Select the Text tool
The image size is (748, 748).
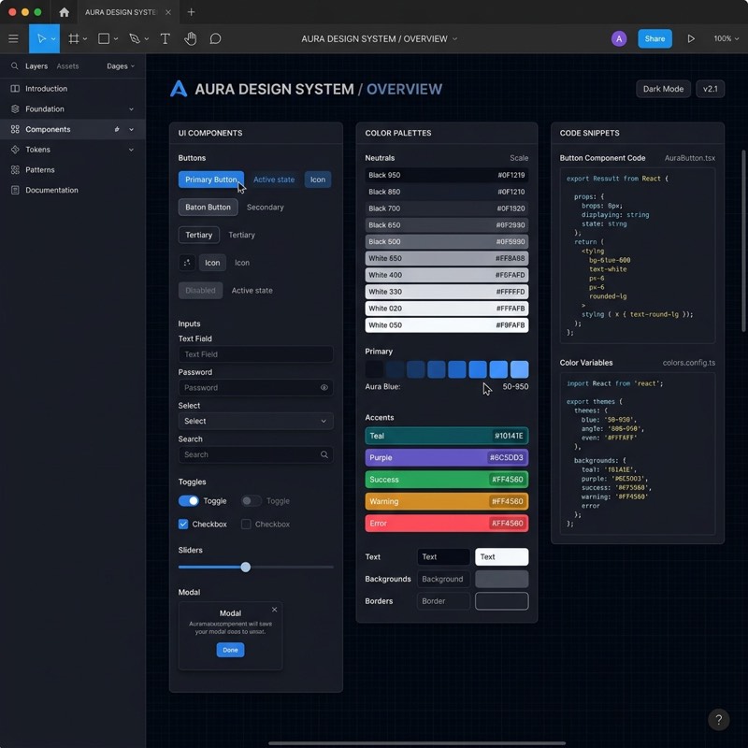165,38
